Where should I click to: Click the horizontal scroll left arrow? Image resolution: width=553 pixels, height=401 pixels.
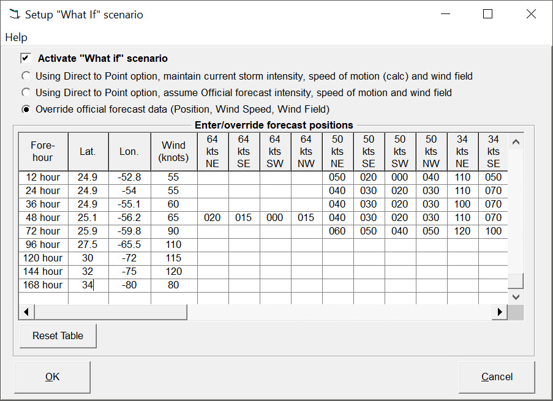pos(26,312)
